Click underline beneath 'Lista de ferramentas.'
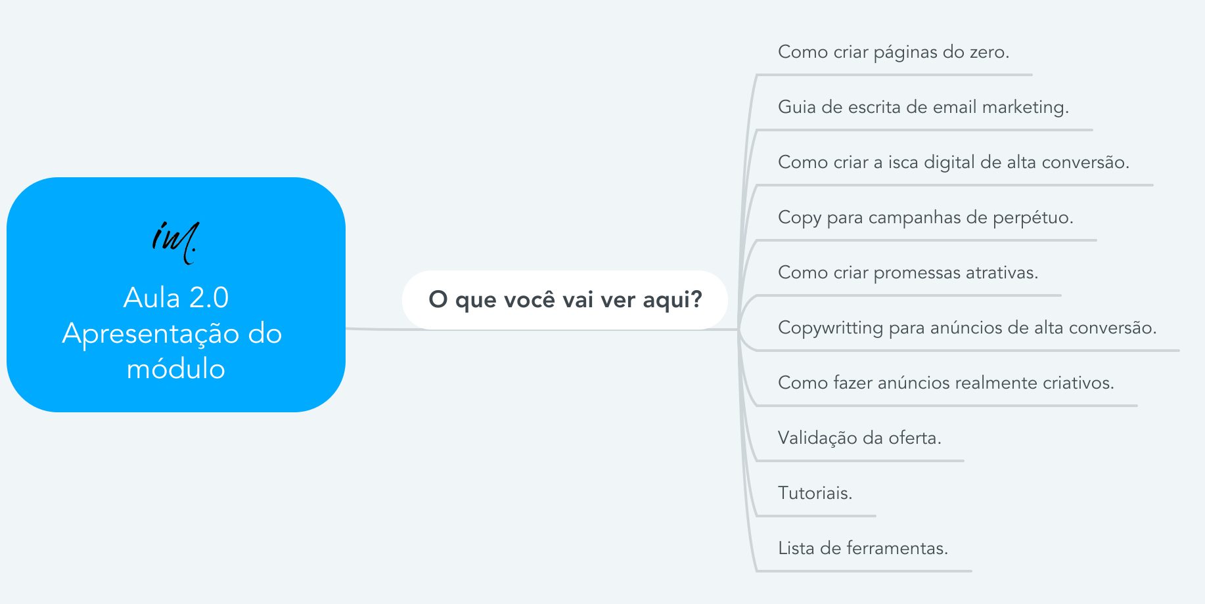Viewport: 1205px width, 604px height. tap(864, 571)
